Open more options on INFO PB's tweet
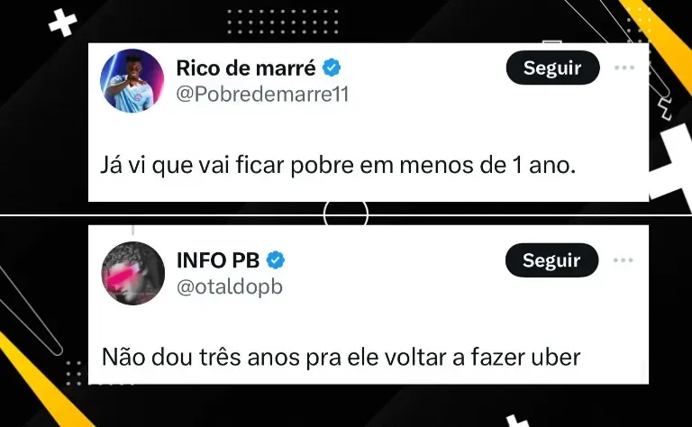This screenshot has height=427, width=692. [x=624, y=260]
